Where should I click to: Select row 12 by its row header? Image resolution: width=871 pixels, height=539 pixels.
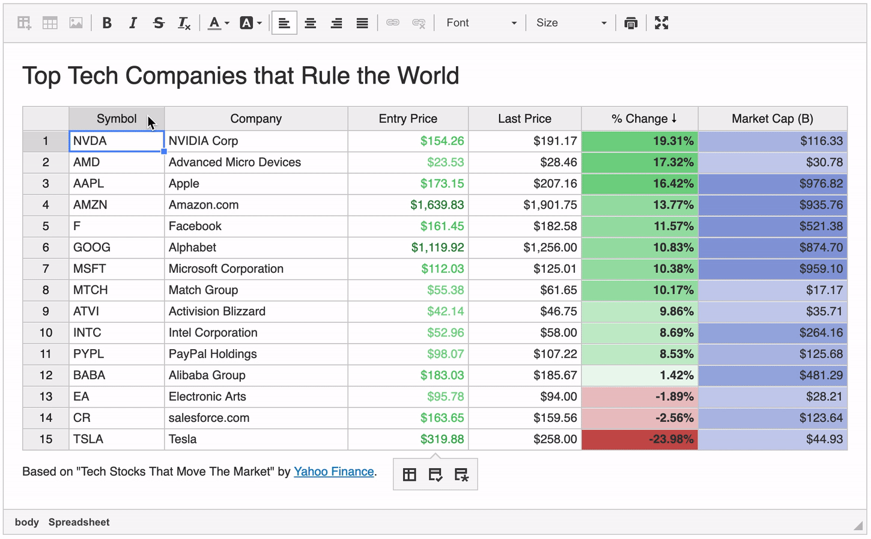[46, 376]
